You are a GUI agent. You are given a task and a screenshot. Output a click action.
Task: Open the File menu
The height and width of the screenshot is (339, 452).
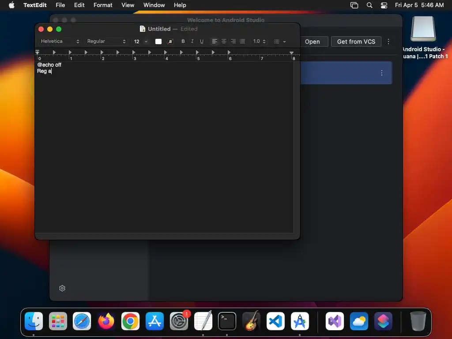click(x=60, y=5)
